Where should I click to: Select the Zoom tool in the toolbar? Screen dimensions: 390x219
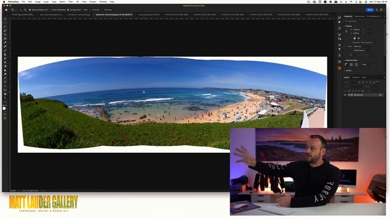(5, 98)
